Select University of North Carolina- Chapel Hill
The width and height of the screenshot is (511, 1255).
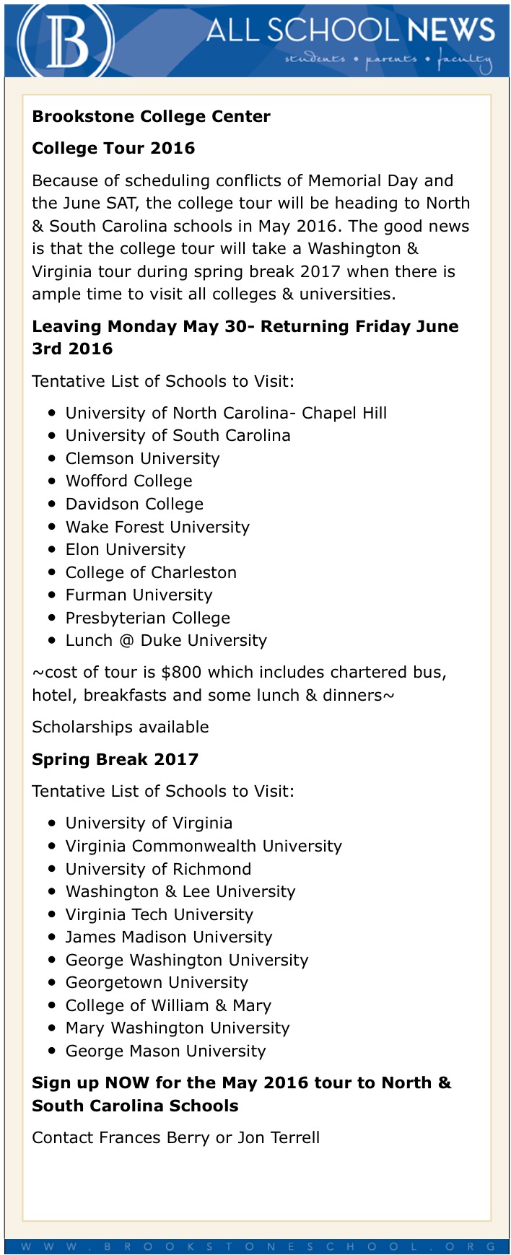226,413
